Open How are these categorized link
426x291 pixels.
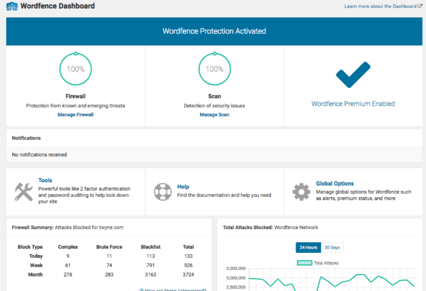173,289
